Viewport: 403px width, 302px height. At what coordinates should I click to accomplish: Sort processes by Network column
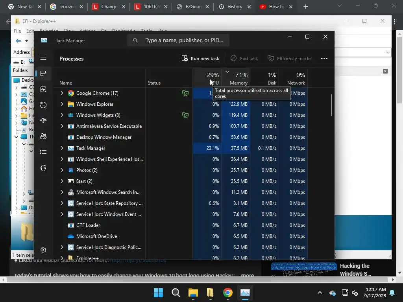(294, 78)
